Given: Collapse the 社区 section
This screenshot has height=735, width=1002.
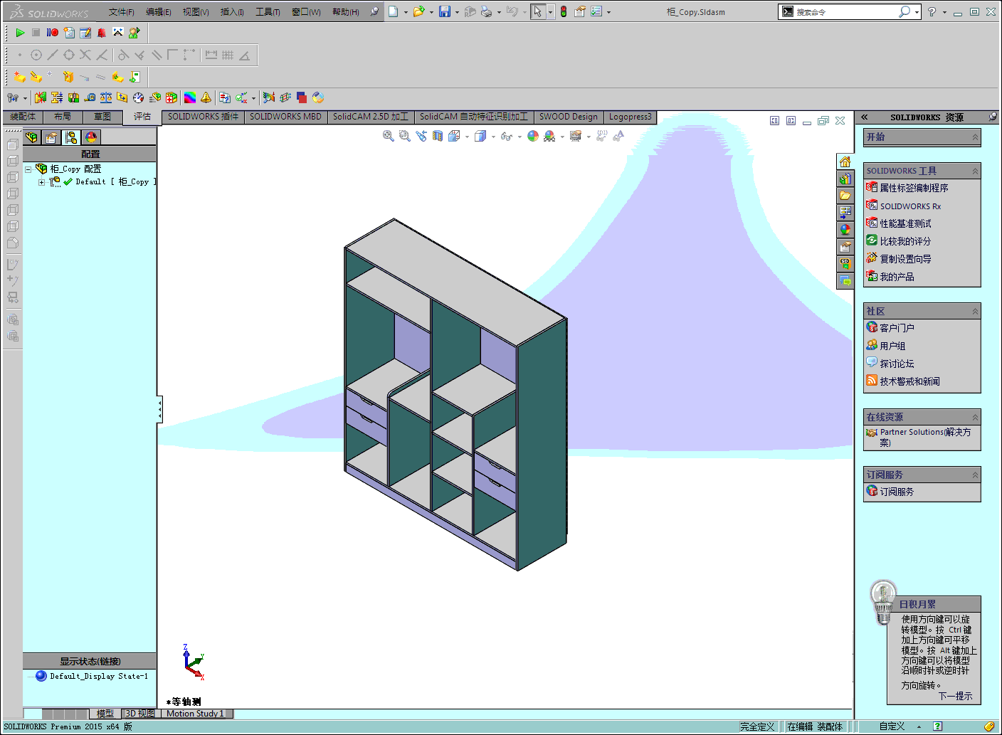Looking at the screenshot, I should click(x=975, y=312).
